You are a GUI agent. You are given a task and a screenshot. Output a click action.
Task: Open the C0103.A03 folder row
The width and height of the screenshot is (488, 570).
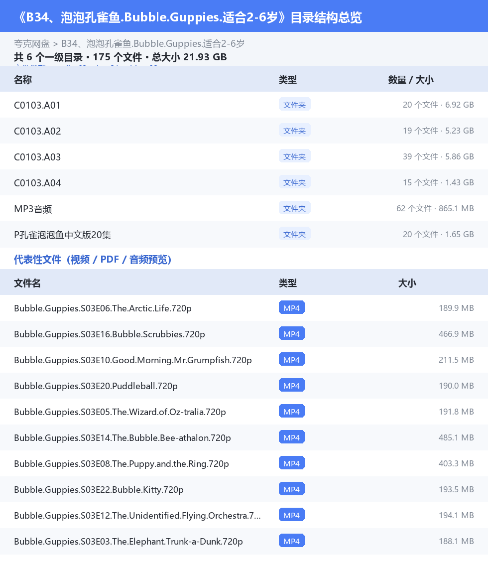coord(244,156)
